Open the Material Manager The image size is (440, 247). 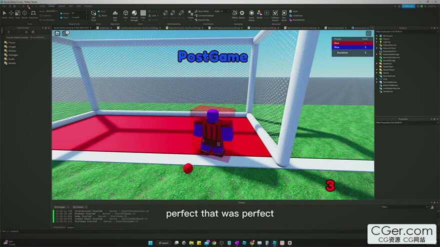(134, 14)
